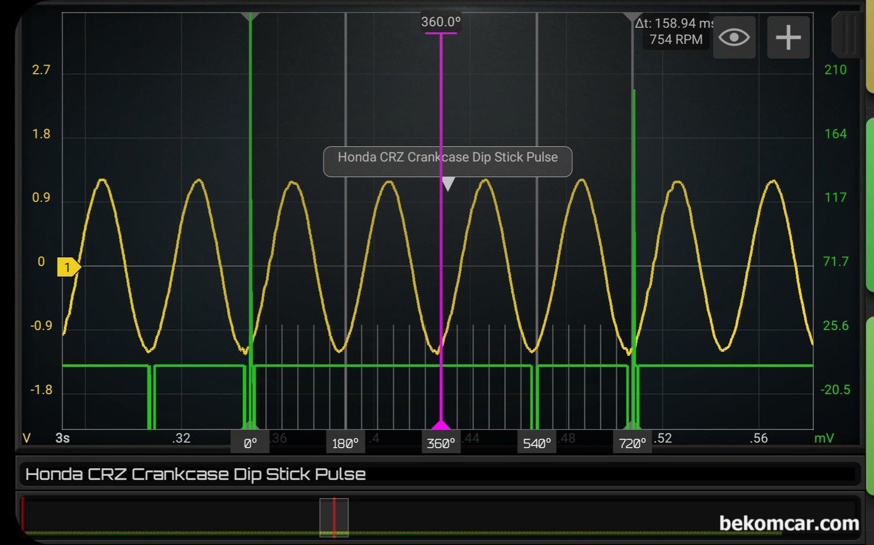Edit the capture title text field
Image resolution: width=874 pixels, height=545 pixels.
click(x=437, y=474)
